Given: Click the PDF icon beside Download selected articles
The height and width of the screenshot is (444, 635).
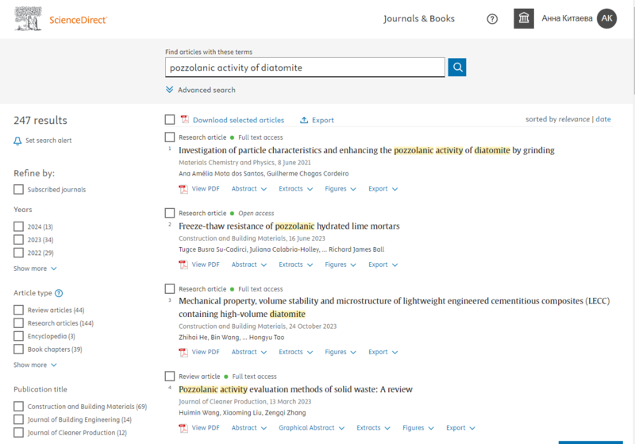Looking at the screenshot, I should point(185,119).
